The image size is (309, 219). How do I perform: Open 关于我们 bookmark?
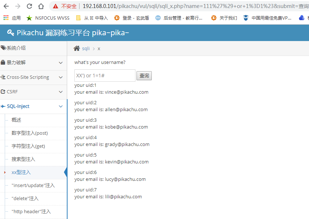pos(224,18)
